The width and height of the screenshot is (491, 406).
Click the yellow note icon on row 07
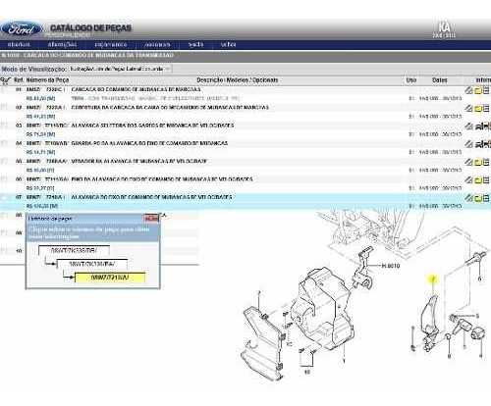click(478, 198)
